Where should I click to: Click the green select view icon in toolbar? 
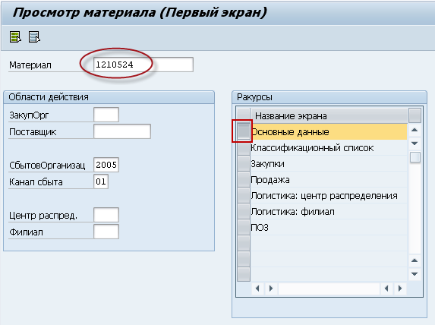(x=15, y=36)
